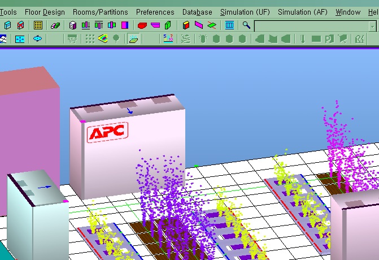Click the red APC logo on the unit

[107, 132]
